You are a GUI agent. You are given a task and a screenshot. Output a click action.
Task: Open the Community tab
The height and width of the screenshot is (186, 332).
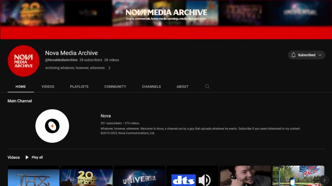pyautogui.click(x=115, y=87)
